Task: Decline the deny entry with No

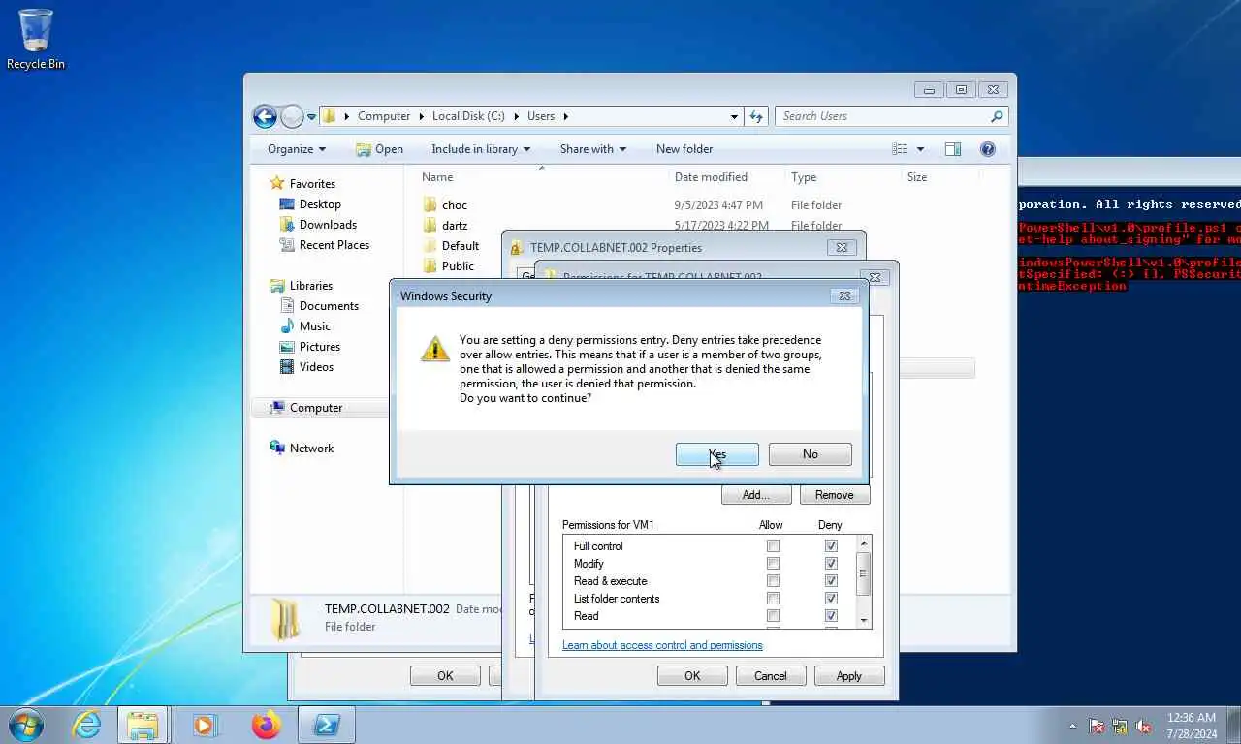Action: pyautogui.click(x=811, y=454)
